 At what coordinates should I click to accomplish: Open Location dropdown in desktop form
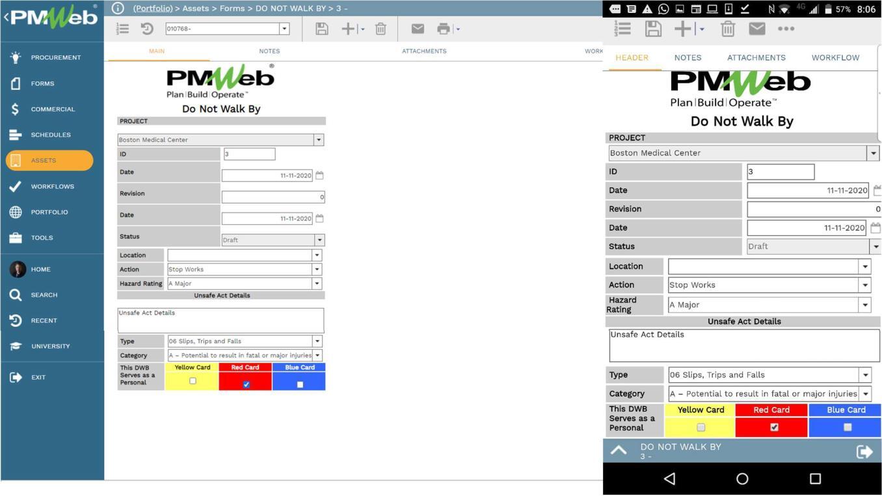click(x=317, y=255)
